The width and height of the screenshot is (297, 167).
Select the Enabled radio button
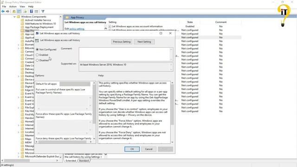[37, 55]
